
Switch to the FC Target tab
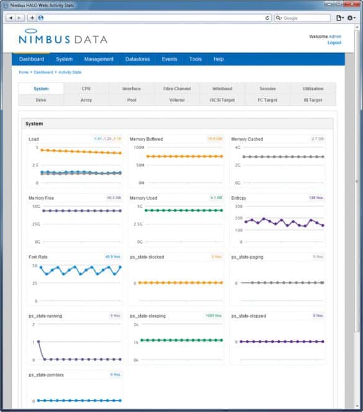coord(267,100)
